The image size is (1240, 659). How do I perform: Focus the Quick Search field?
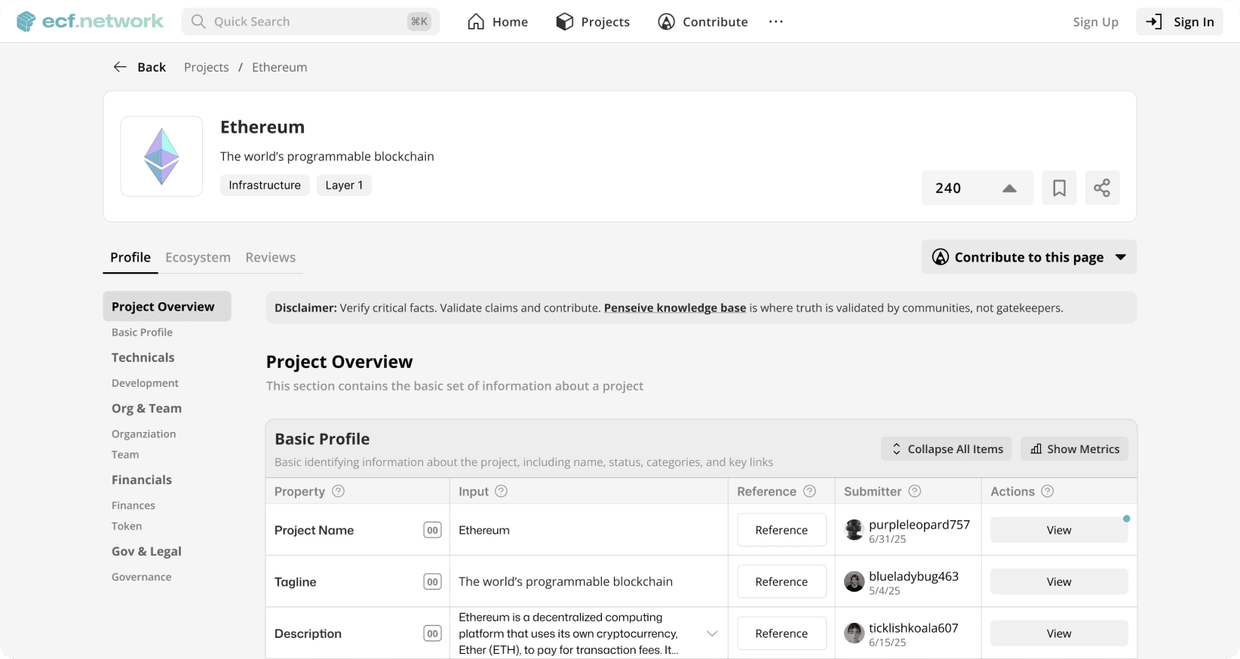(x=310, y=22)
